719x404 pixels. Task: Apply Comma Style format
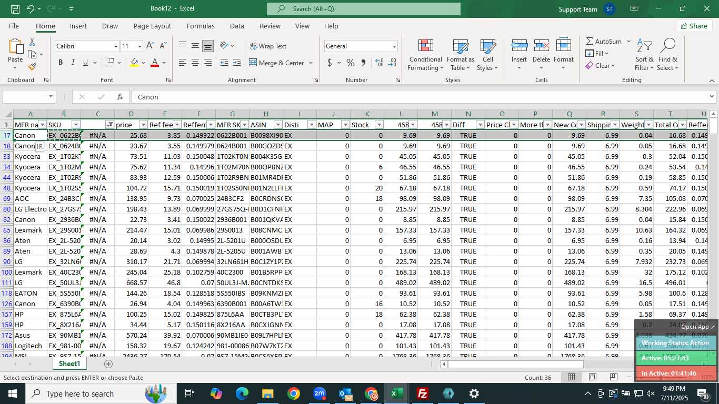363,63
